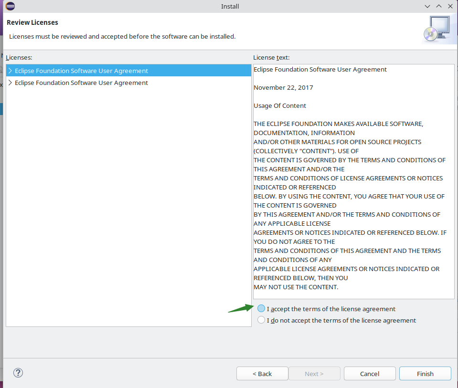Click the 'Usage Of Content' heading text

[x=280, y=105]
